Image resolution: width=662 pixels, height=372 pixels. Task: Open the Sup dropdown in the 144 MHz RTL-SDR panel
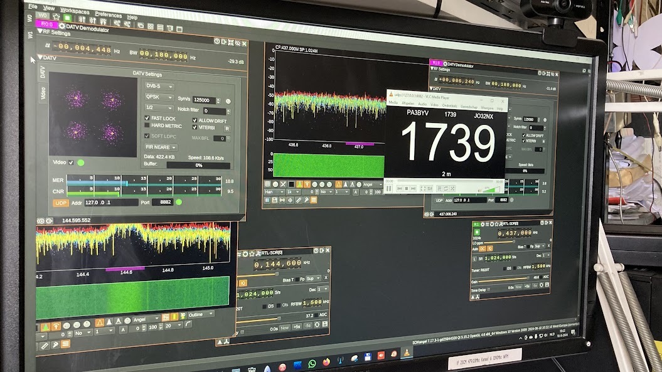pyautogui.click(x=313, y=279)
